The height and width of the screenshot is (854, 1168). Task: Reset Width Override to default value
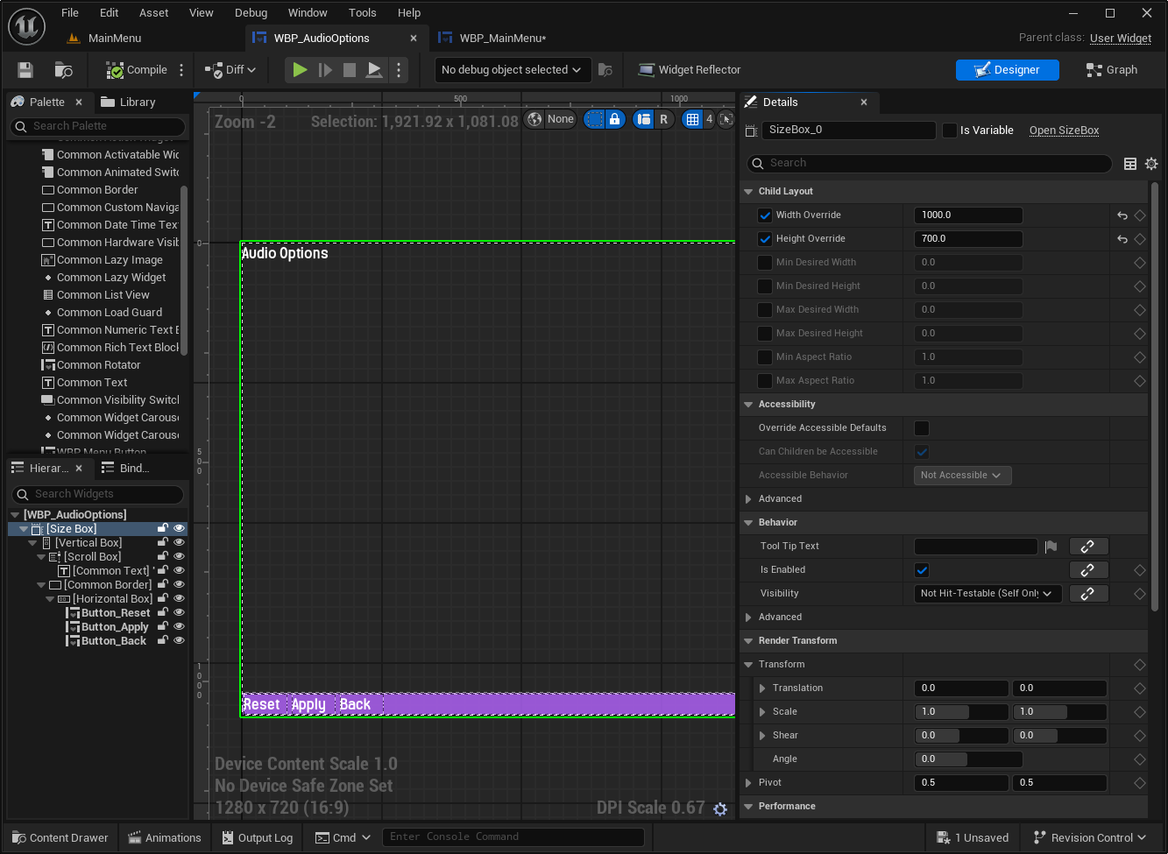(x=1122, y=215)
